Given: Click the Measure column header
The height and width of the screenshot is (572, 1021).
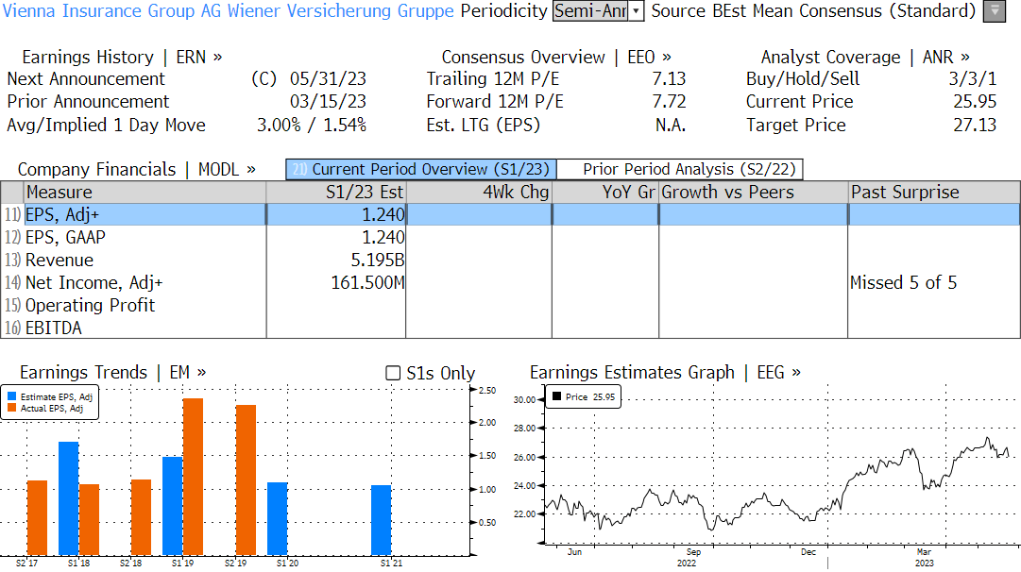Looking at the screenshot, I should [x=145, y=193].
